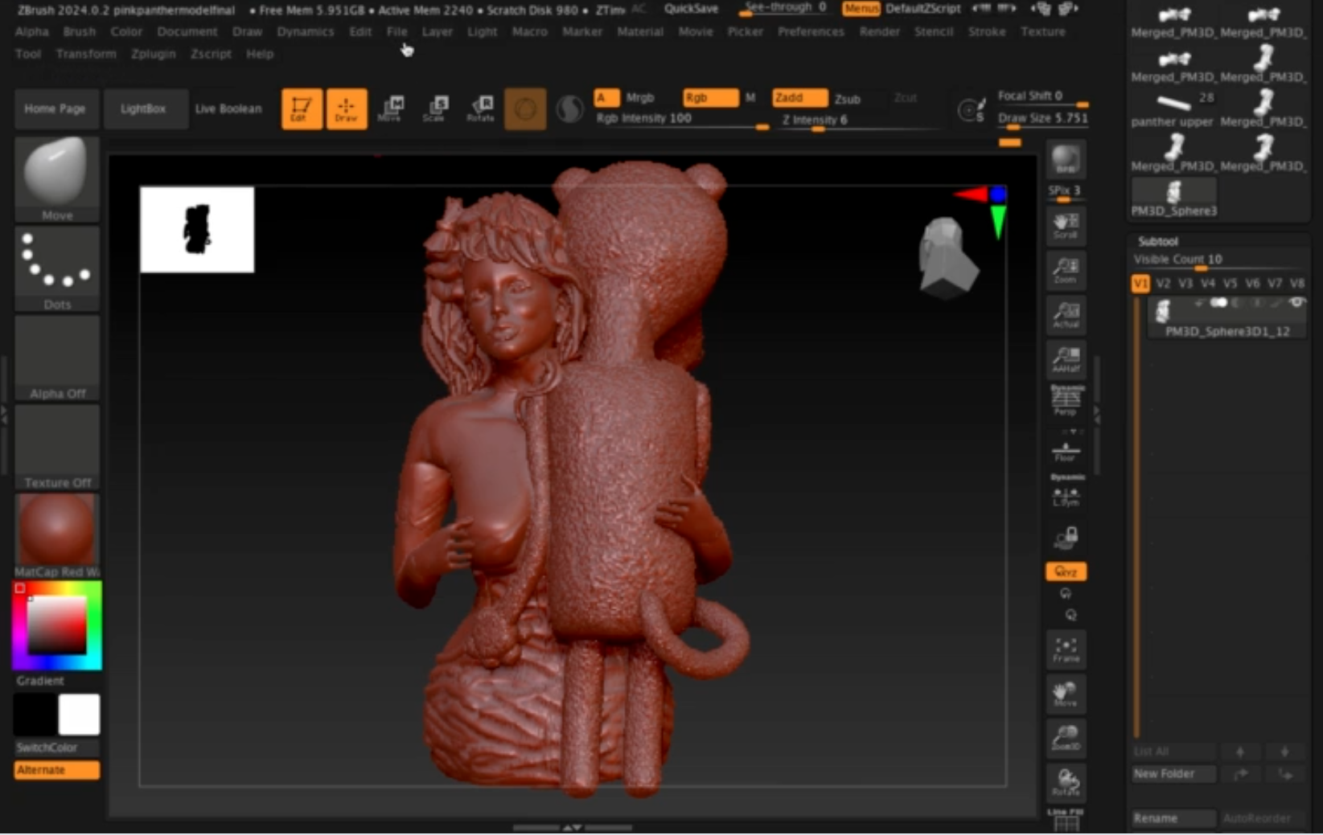The image size is (1323, 835).
Task: Toggle the Menus button
Action: point(861,8)
